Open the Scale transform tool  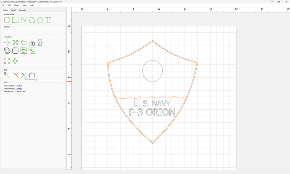pos(15,42)
